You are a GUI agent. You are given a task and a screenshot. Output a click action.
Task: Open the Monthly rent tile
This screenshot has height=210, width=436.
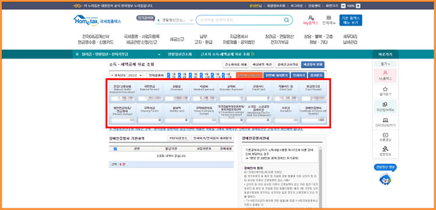[x=177, y=114]
